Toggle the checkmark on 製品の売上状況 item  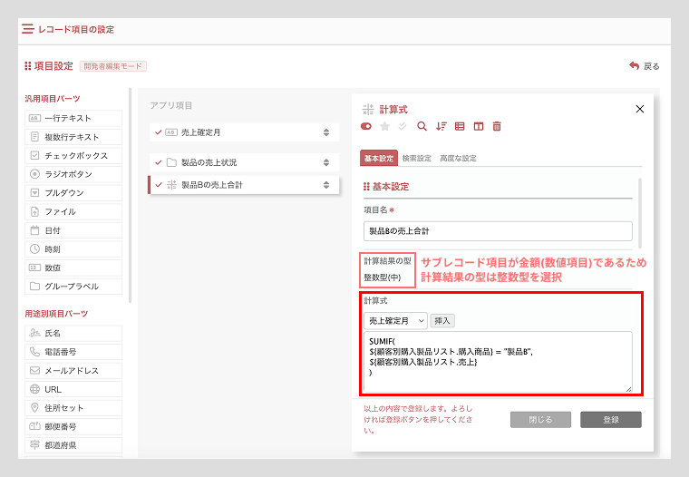[159, 162]
